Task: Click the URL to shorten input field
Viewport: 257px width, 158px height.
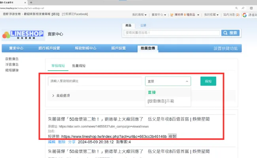Action: (x=95, y=81)
